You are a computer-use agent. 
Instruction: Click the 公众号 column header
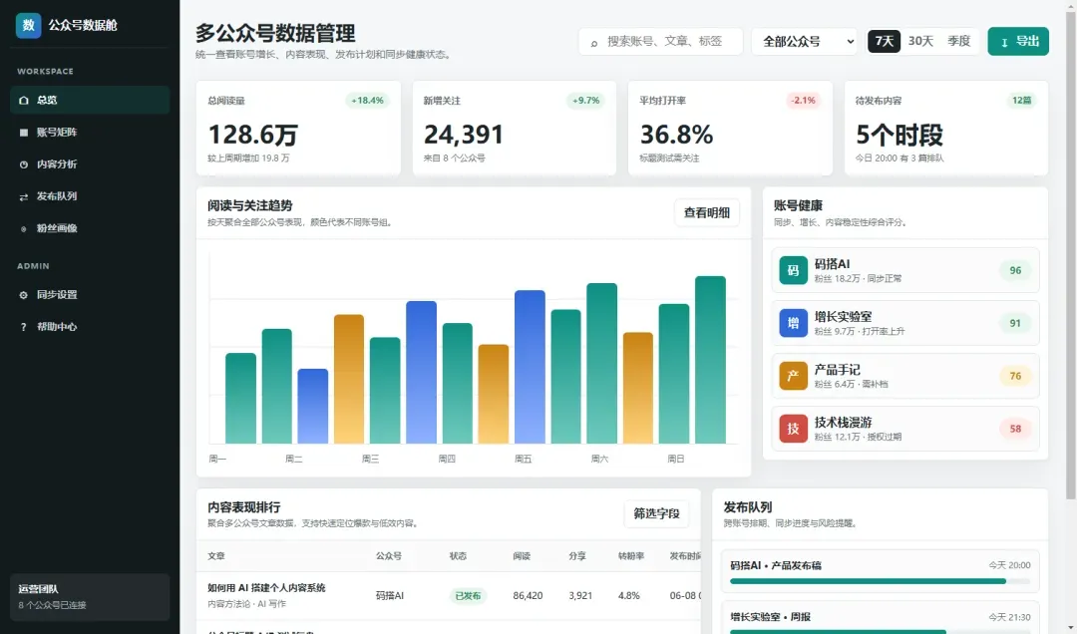click(389, 556)
